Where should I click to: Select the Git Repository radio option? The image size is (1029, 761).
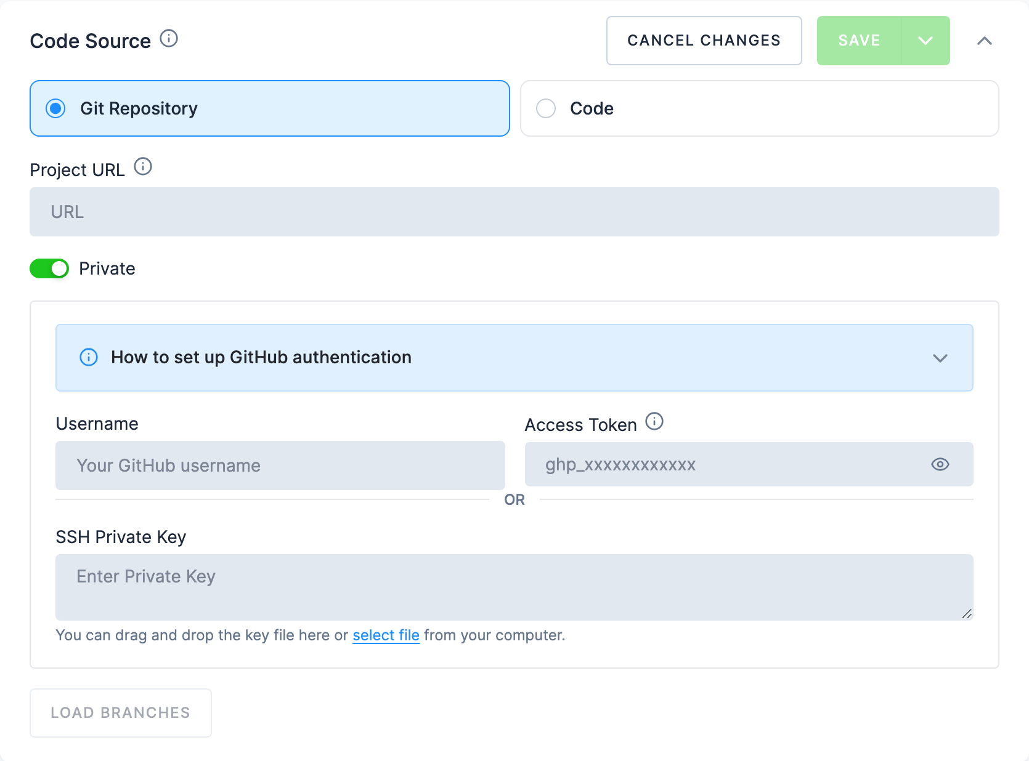tap(270, 108)
